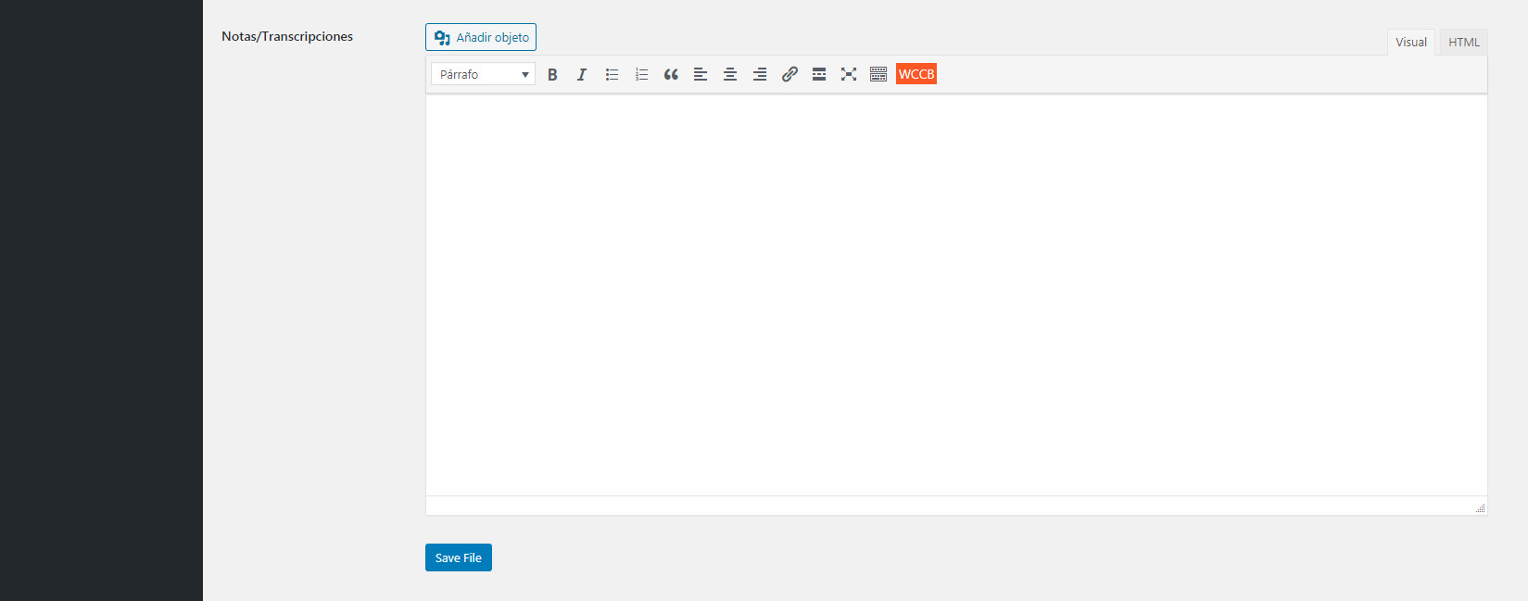Click the orange WCCB button

coord(916,74)
